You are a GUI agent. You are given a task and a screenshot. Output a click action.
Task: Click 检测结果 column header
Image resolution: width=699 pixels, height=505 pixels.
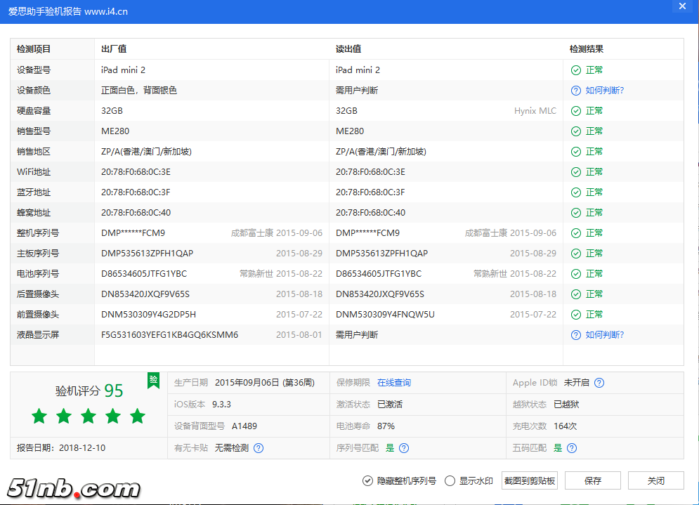[587, 49]
